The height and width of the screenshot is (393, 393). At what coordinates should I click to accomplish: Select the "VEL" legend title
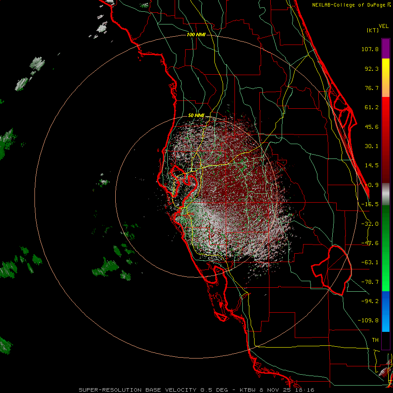[x=384, y=26]
